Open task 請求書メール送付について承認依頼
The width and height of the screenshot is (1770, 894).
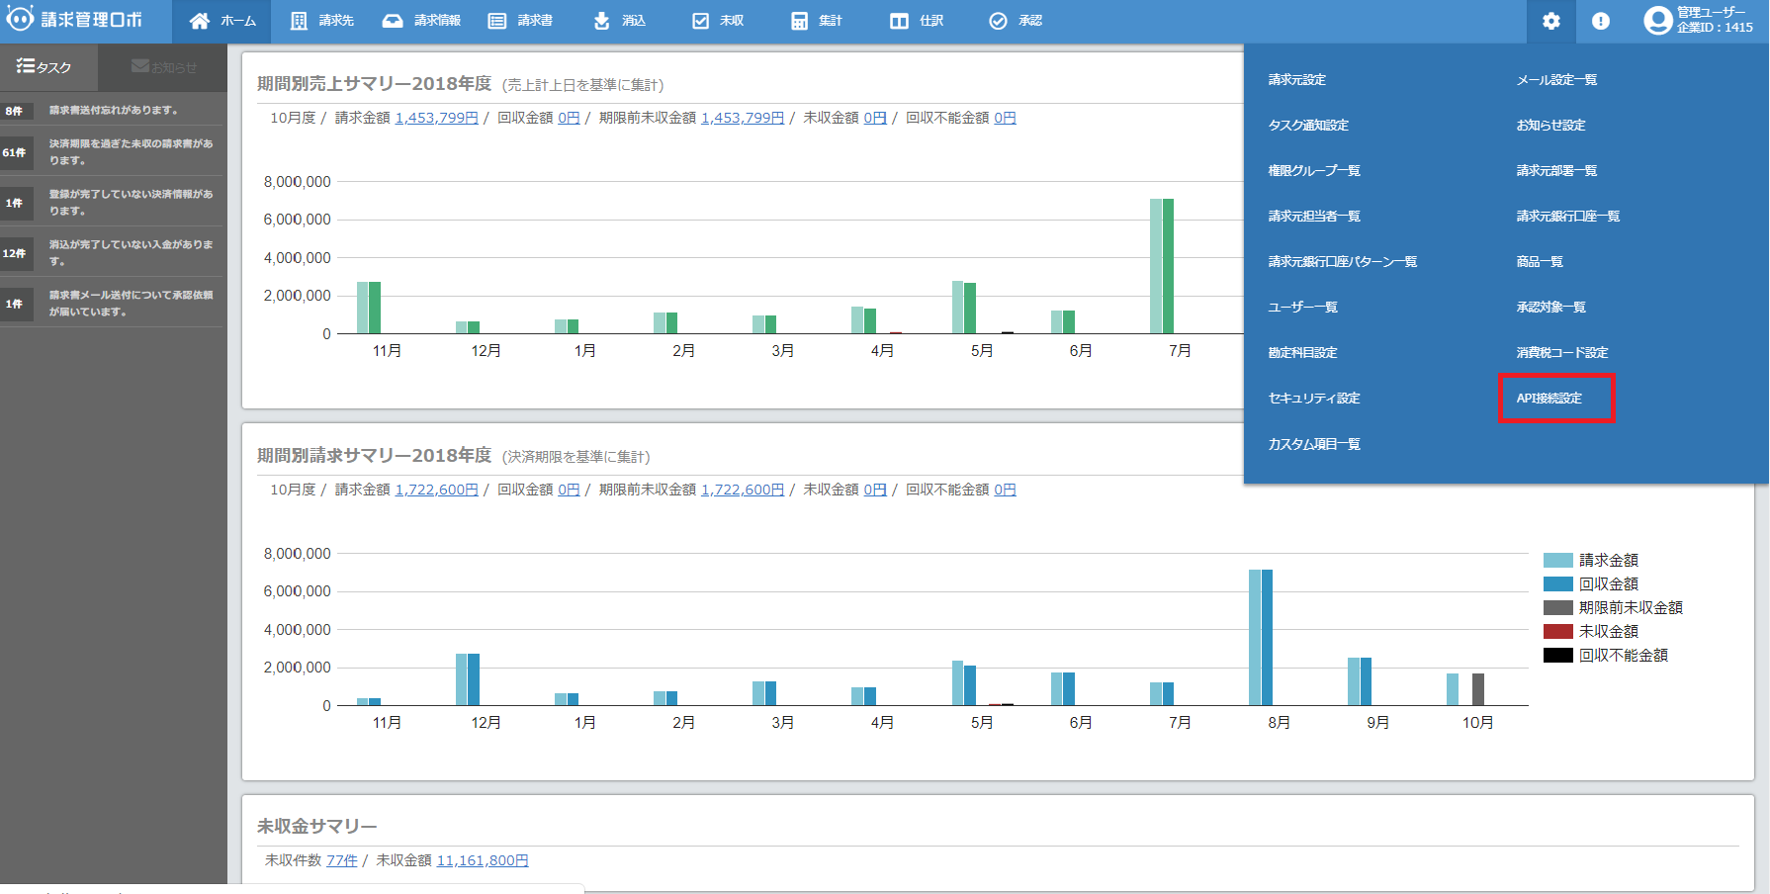114,304
